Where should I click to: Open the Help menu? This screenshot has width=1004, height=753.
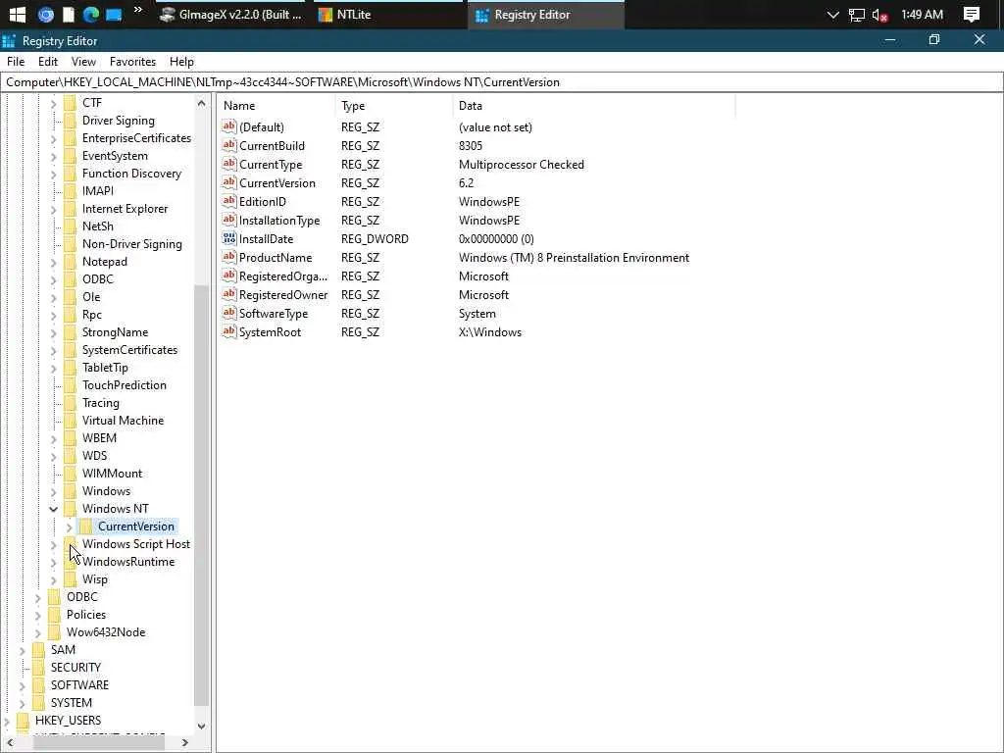181,62
